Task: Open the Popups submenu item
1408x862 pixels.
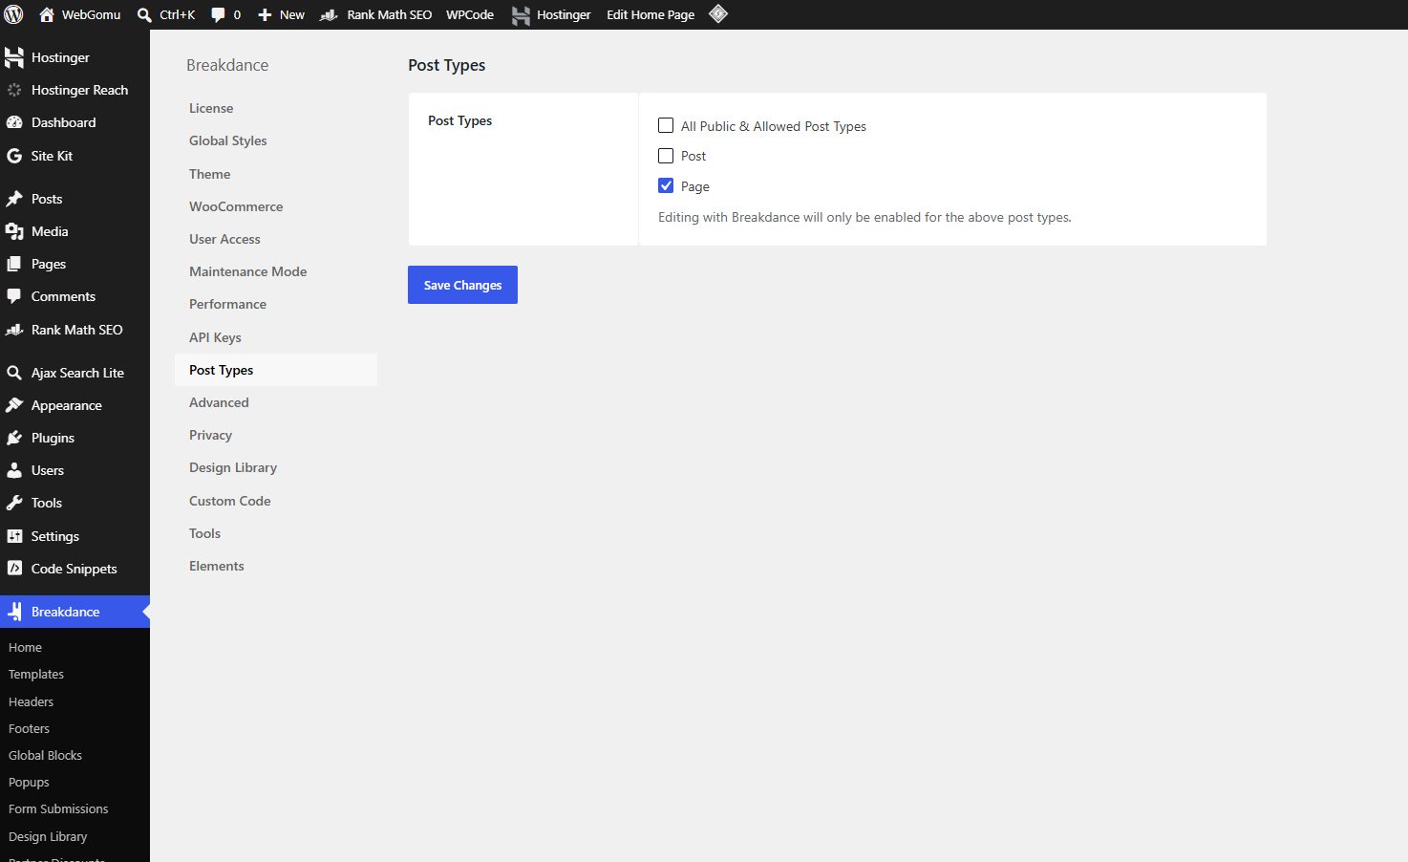Action: (x=29, y=782)
